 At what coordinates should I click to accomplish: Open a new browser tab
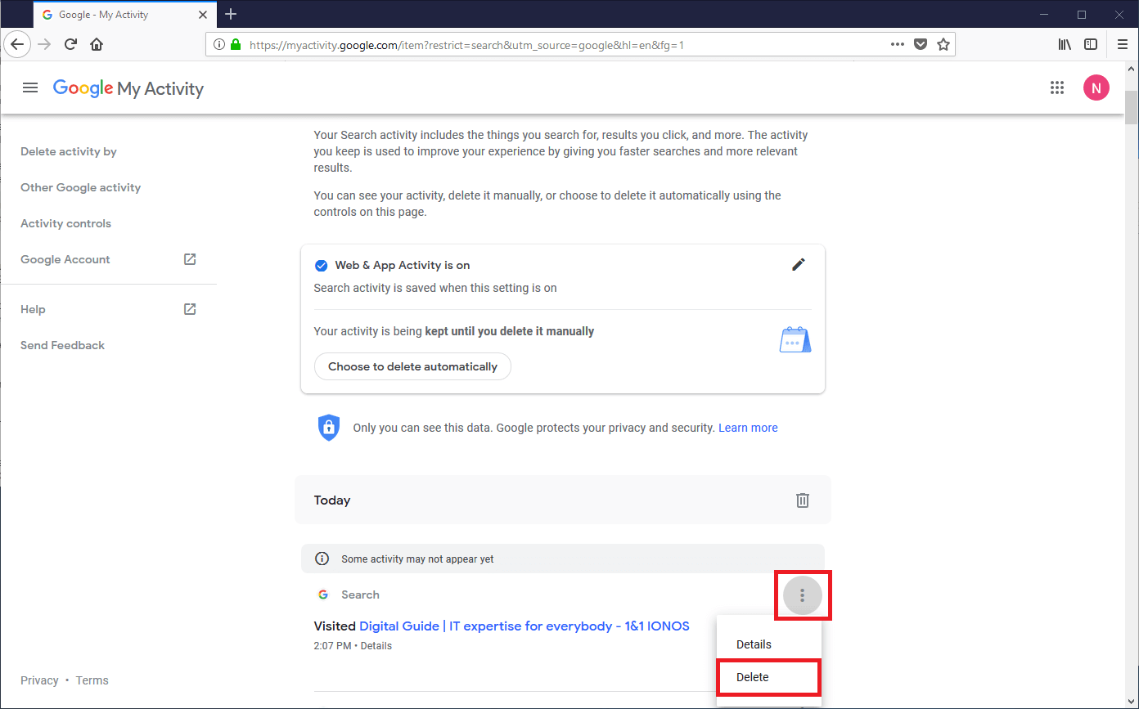point(231,14)
